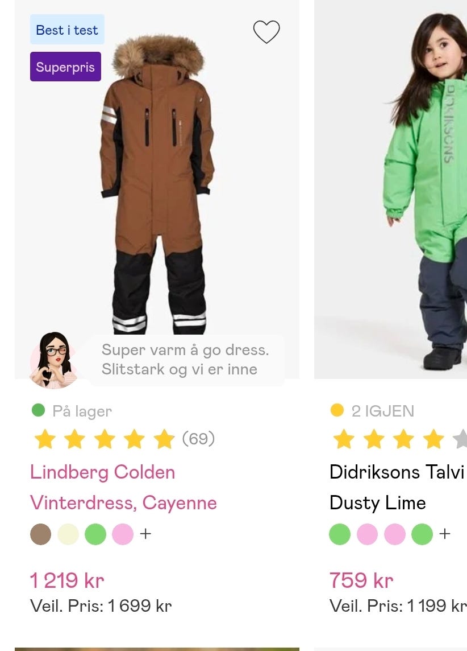Expand more Lindberg colors with the plus
This screenshot has width=467, height=651.
[x=145, y=534]
